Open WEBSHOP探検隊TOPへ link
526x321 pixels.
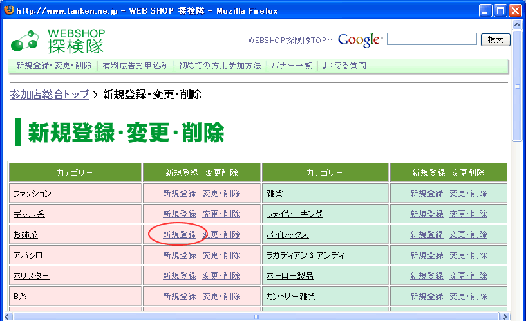[291, 41]
